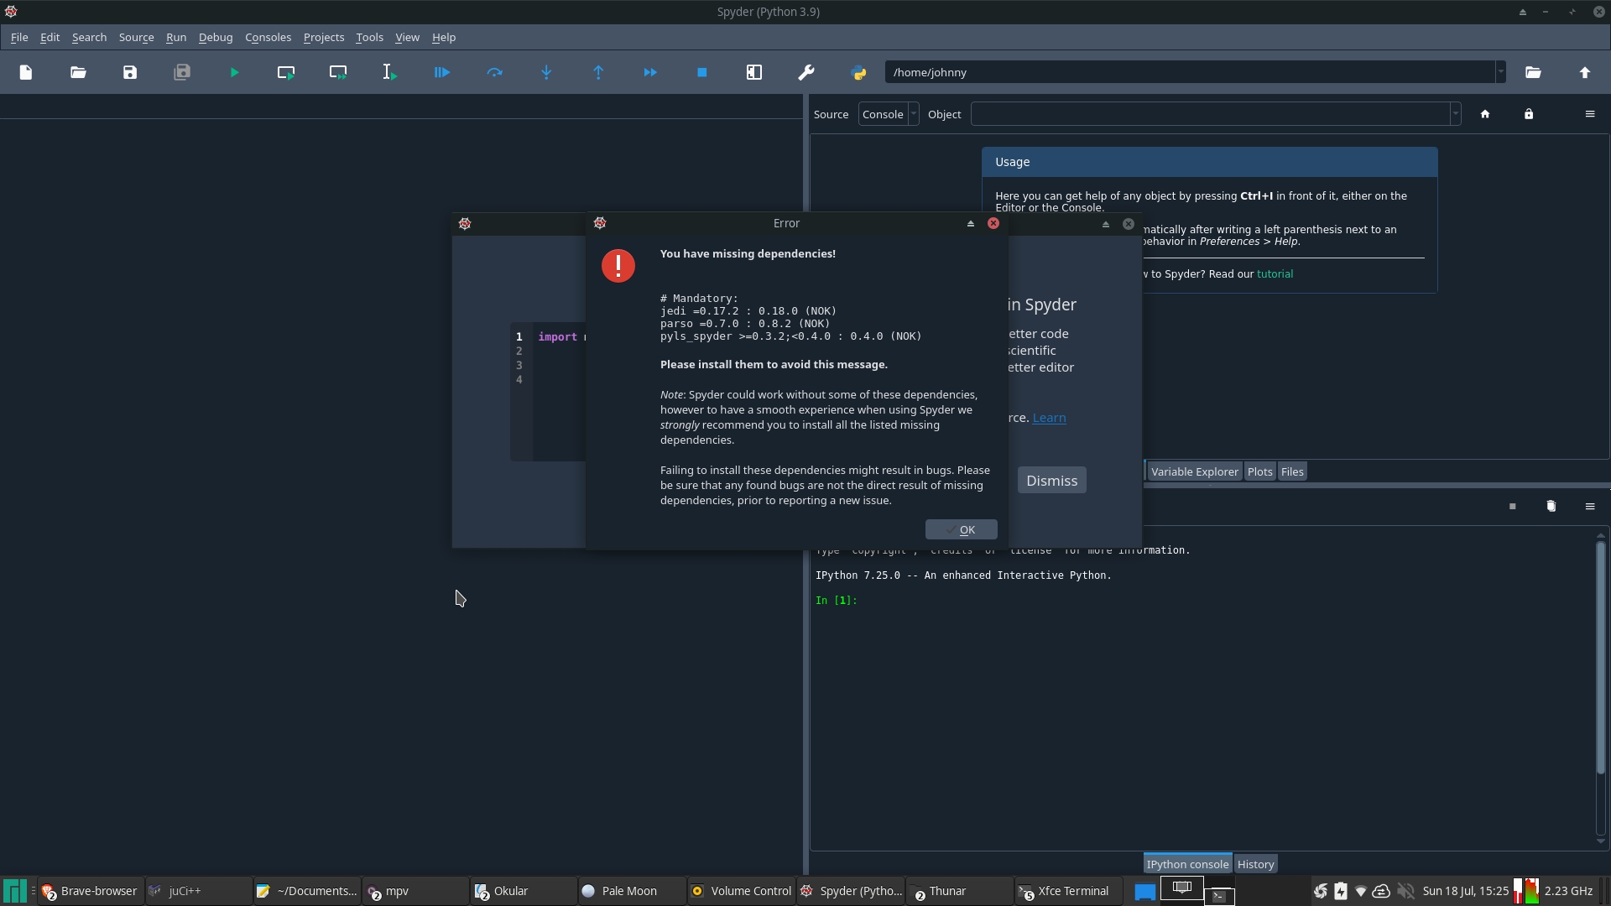Click the Object input field
Screen dimensions: 1611x906
(1211, 114)
